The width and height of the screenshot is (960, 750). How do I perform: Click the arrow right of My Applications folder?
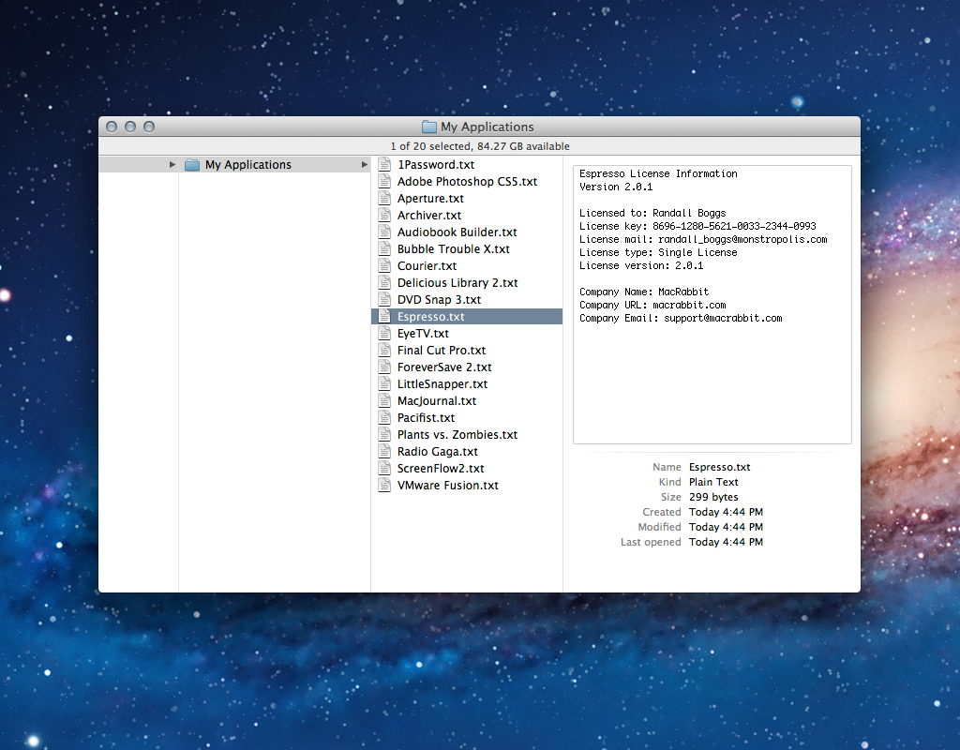click(x=365, y=165)
